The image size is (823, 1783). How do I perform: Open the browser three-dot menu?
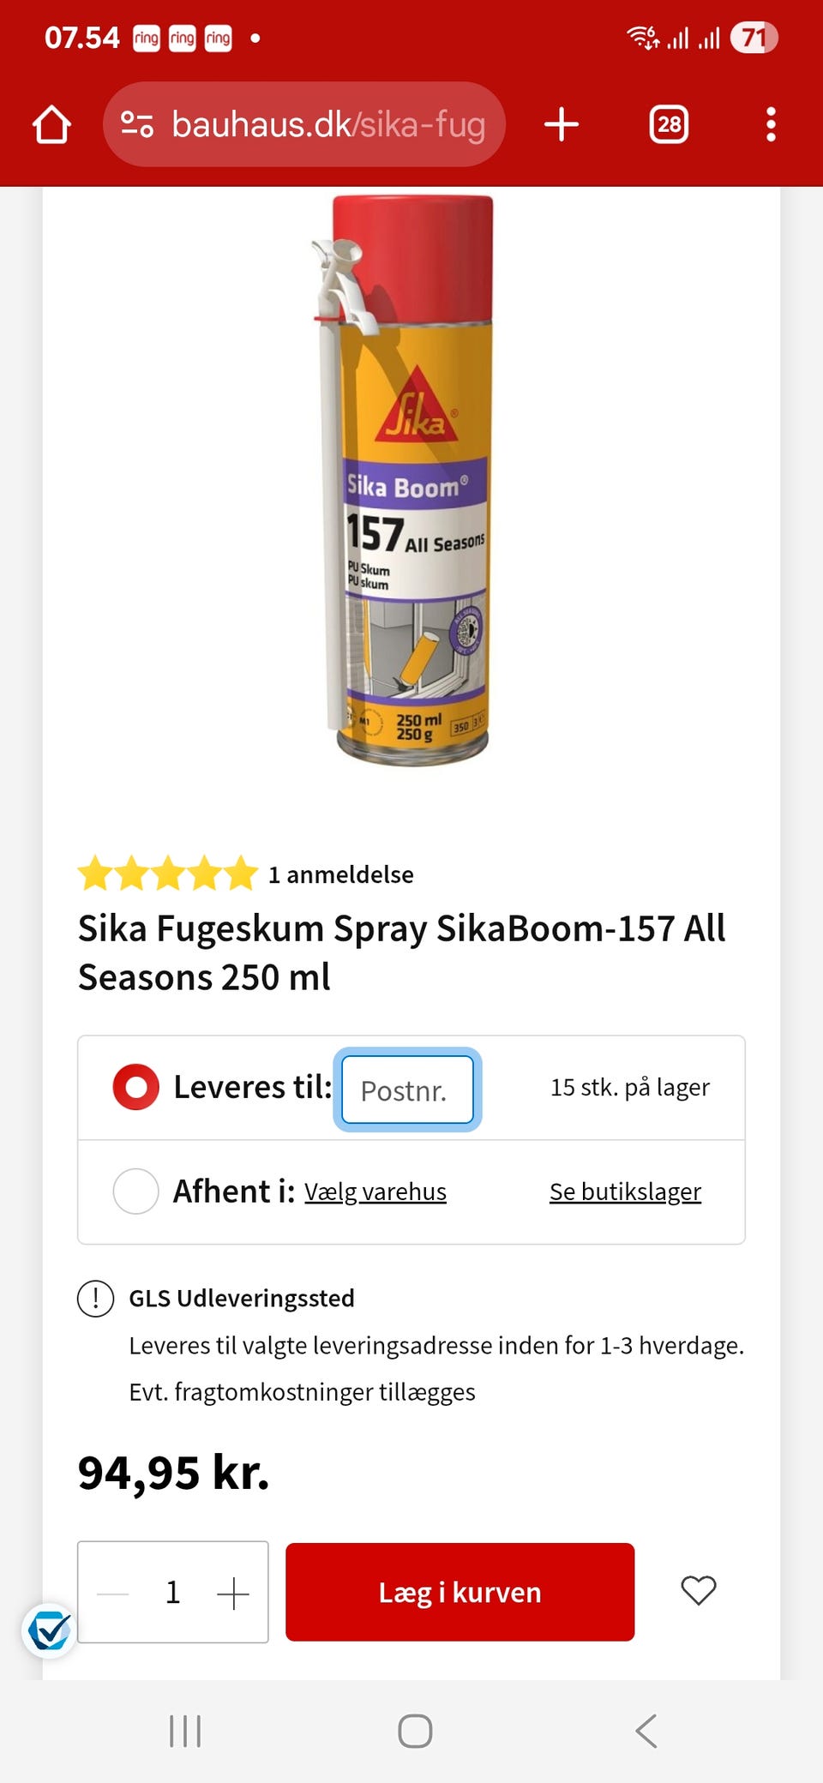[x=771, y=124]
